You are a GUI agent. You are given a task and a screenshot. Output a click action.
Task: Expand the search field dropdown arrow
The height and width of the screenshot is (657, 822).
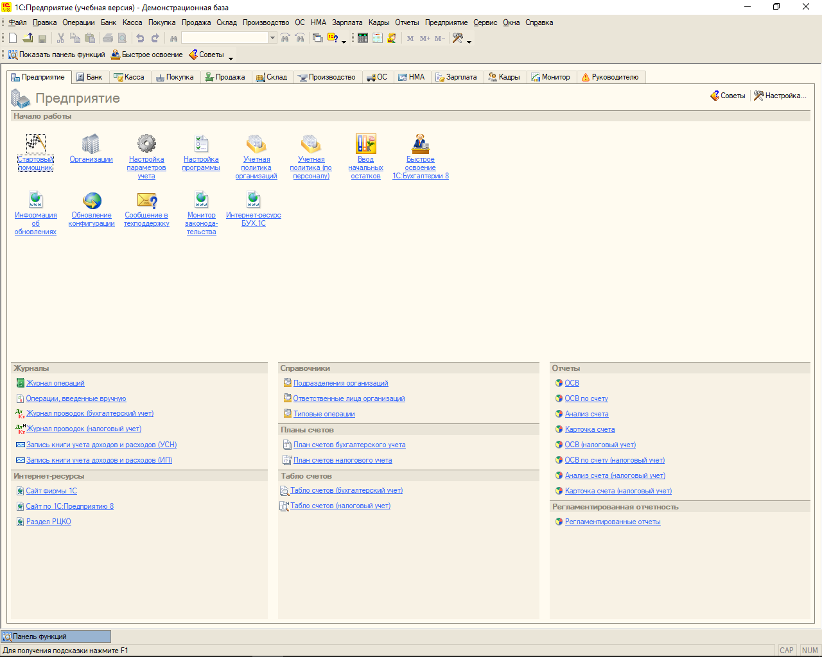(272, 38)
